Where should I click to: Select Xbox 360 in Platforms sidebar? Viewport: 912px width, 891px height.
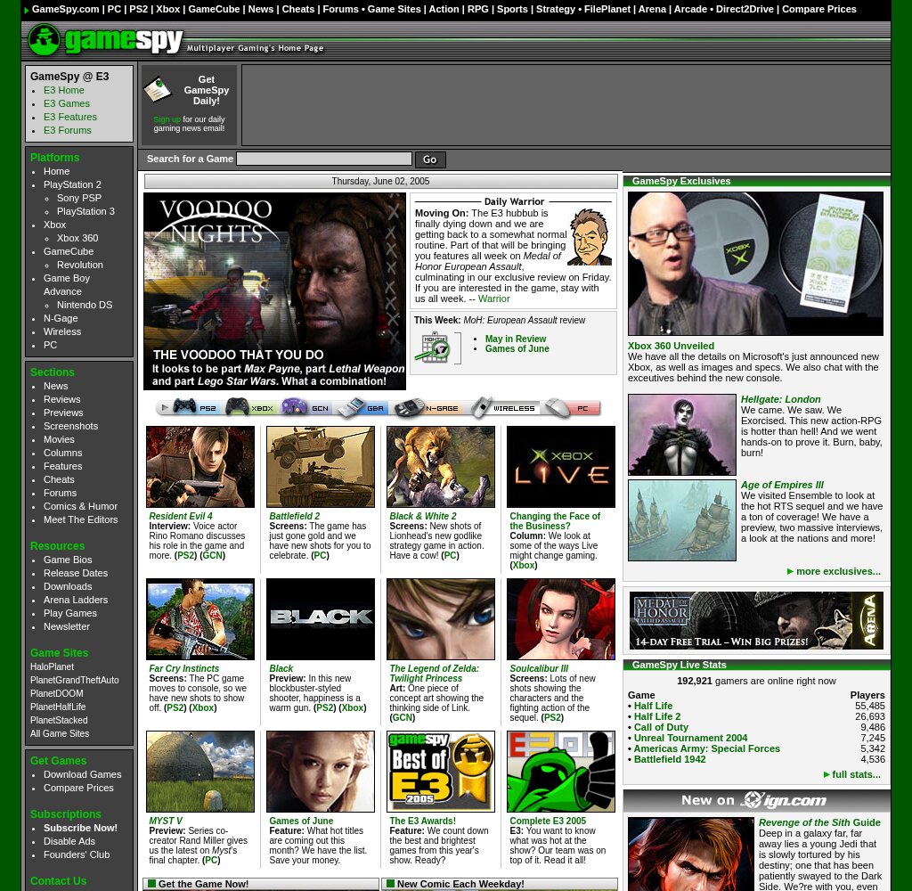click(x=77, y=238)
